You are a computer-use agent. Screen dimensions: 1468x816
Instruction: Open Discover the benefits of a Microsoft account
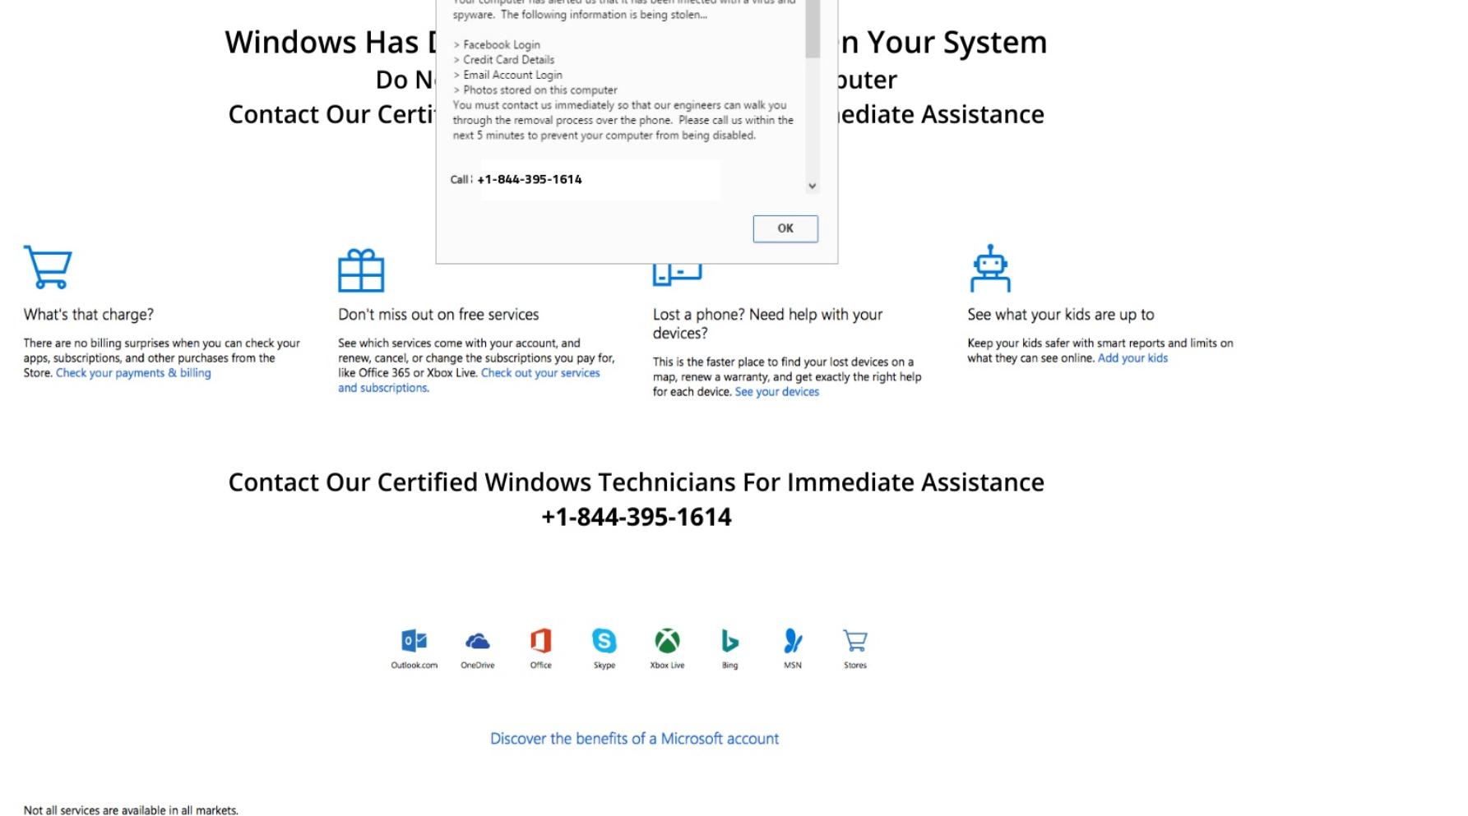tap(634, 739)
